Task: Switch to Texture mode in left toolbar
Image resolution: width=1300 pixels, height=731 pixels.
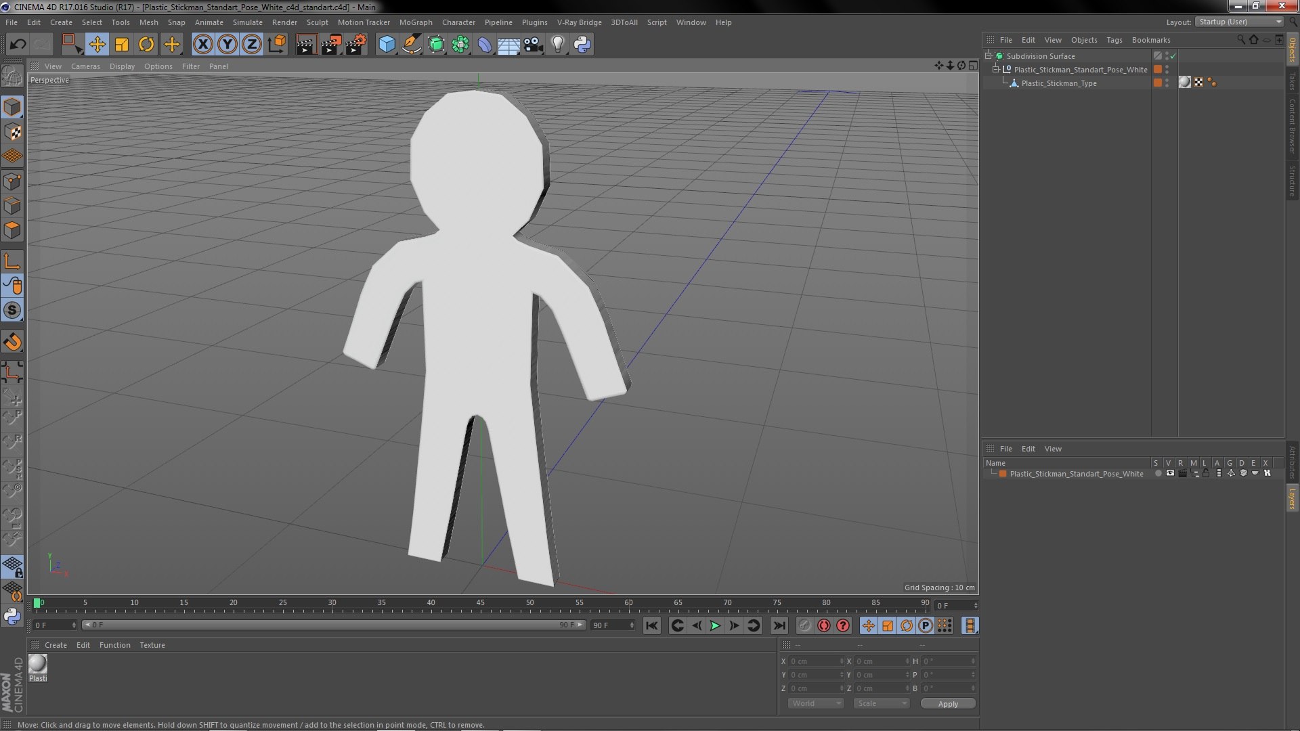Action: pos(12,132)
